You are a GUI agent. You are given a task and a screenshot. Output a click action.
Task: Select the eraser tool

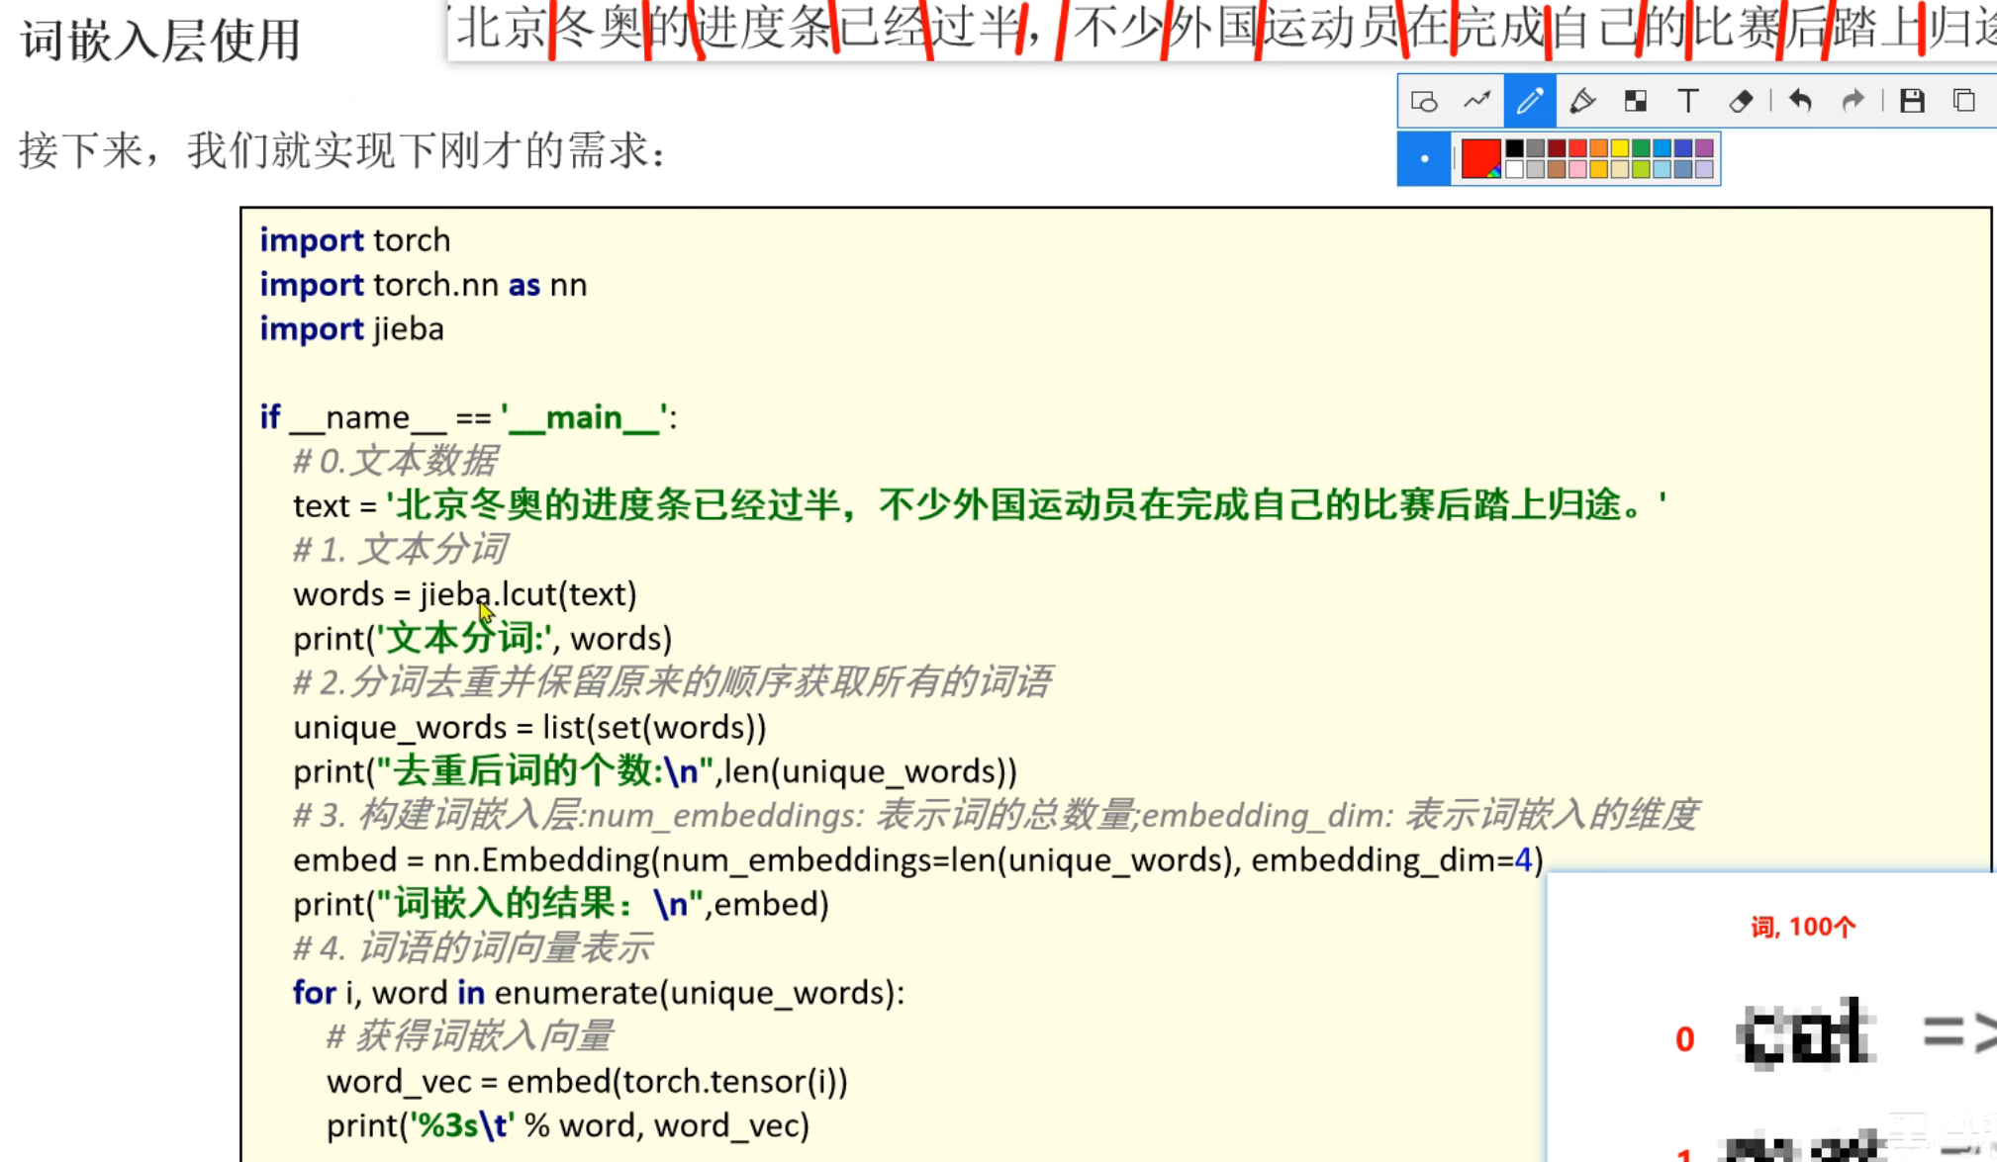tap(1741, 101)
